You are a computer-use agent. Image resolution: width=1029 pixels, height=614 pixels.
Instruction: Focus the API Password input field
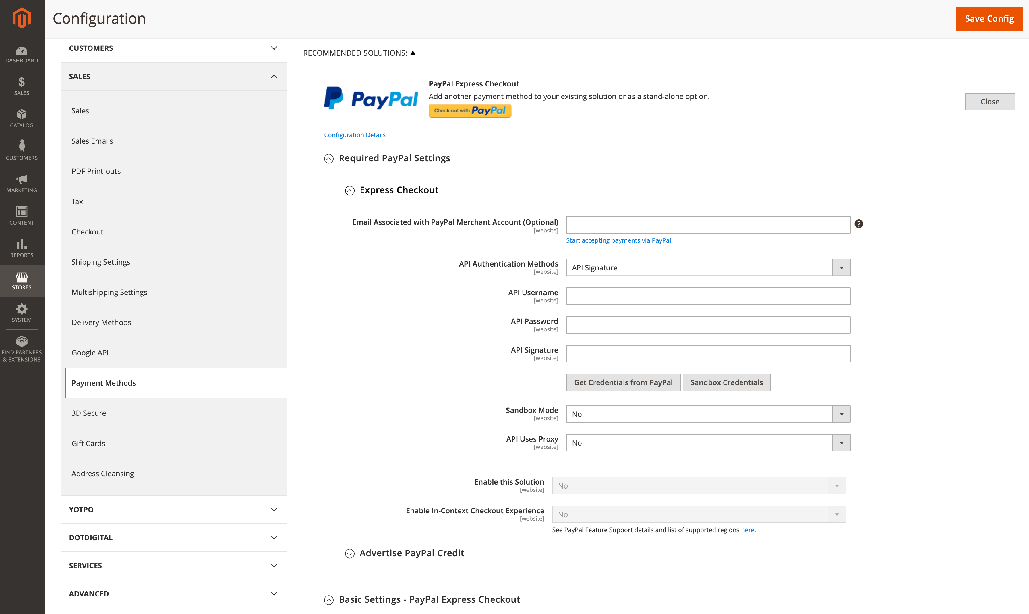(708, 325)
